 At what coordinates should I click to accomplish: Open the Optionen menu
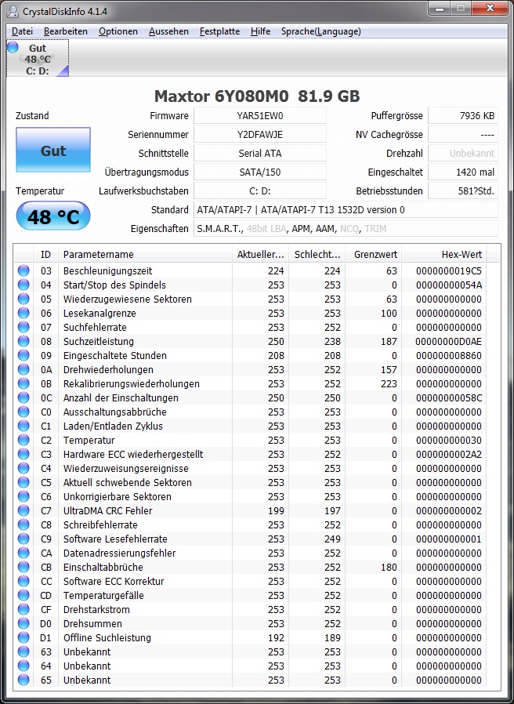tap(118, 31)
